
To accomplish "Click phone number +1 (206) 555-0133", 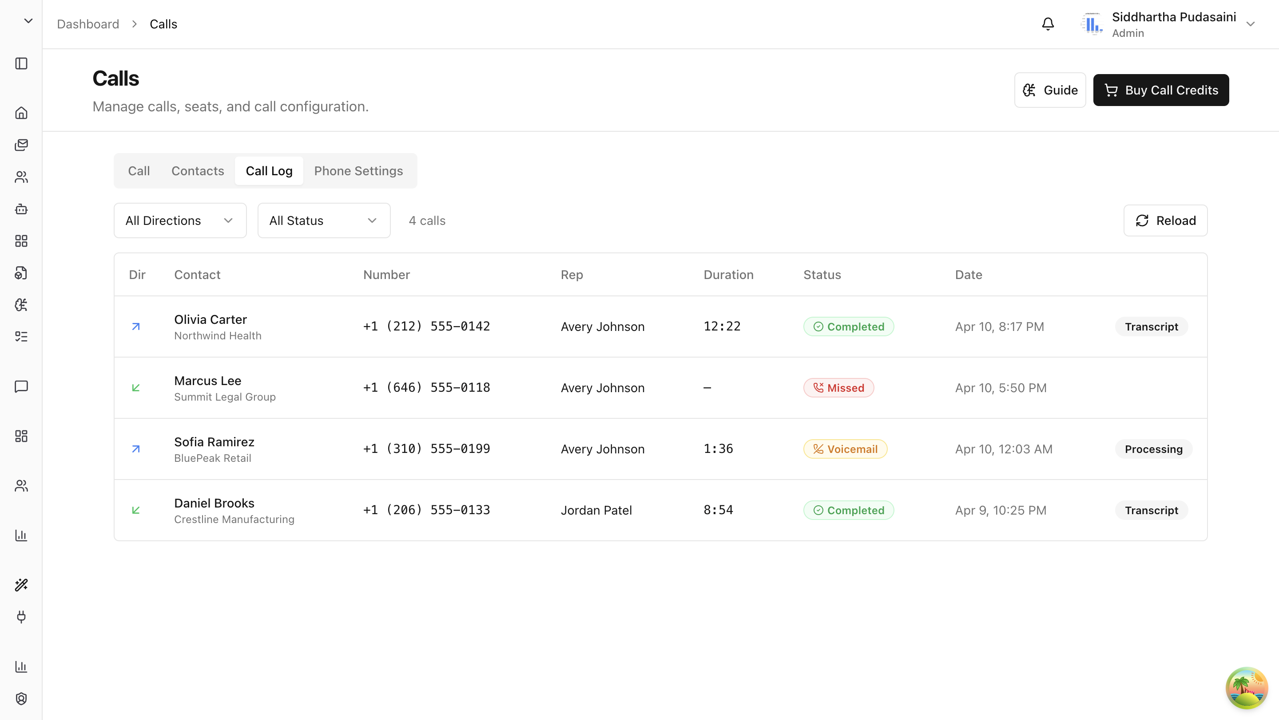I will (426, 510).
